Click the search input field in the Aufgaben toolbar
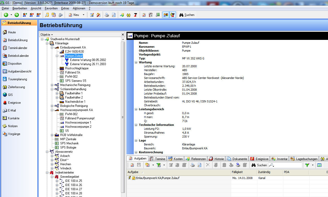 pos(288,165)
